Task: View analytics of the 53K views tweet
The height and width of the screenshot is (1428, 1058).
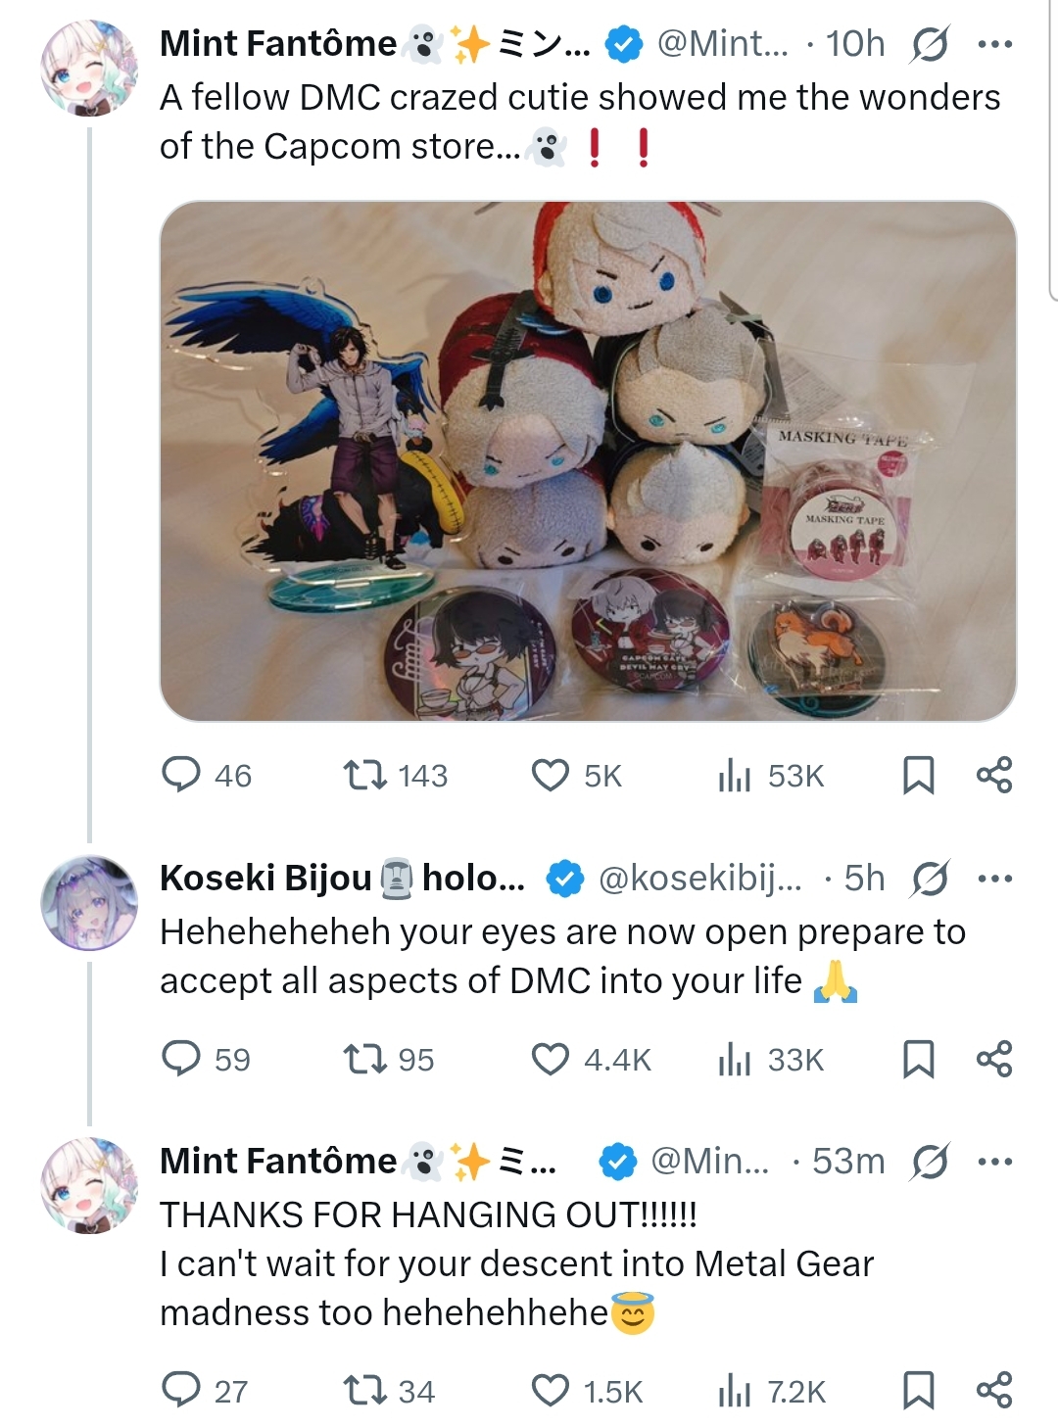Action: coord(733,775)
